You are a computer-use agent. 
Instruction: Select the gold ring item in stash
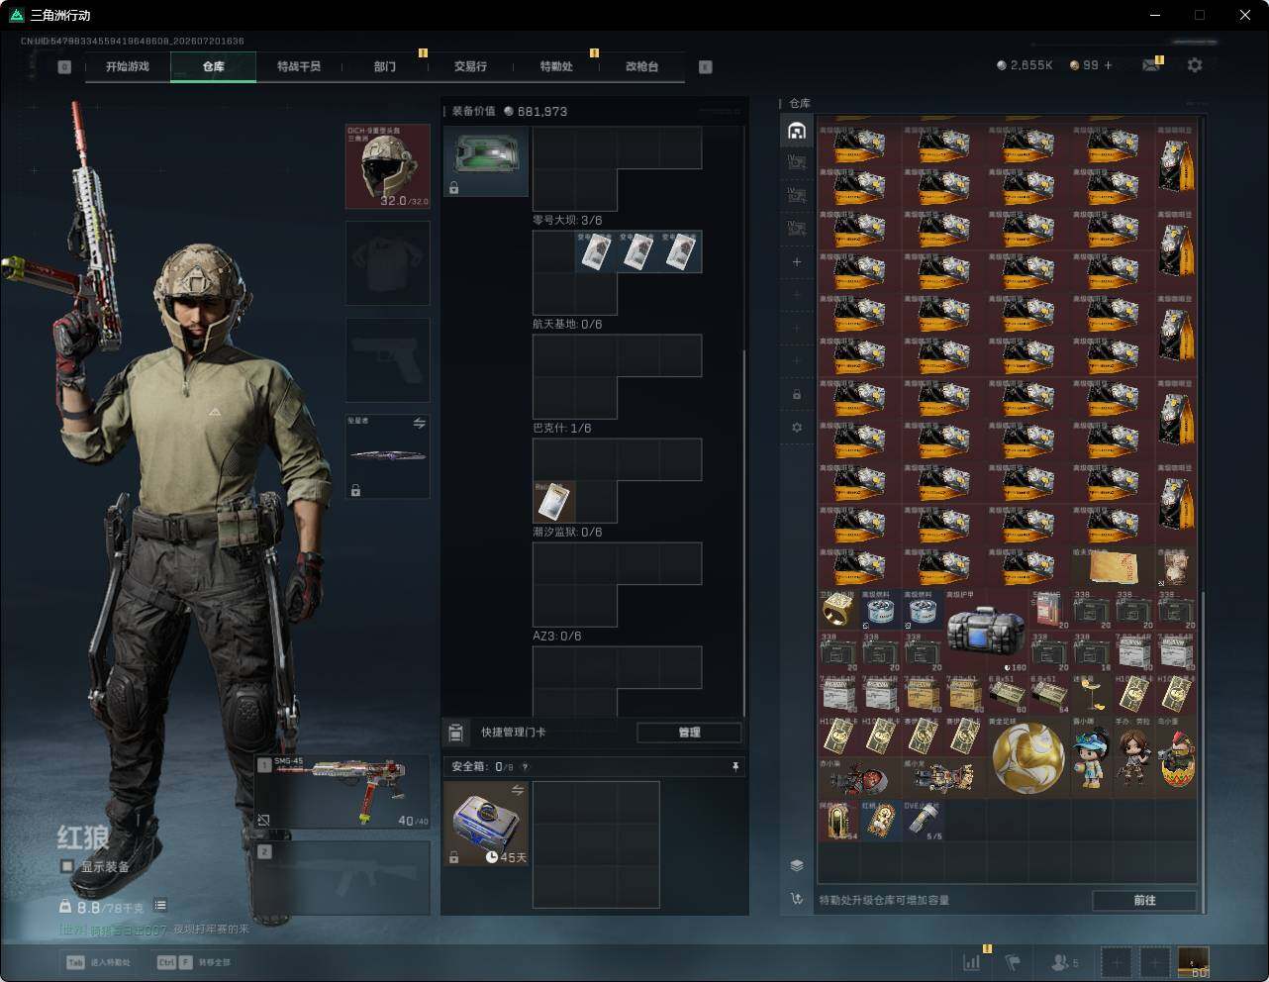click(837, 610)
